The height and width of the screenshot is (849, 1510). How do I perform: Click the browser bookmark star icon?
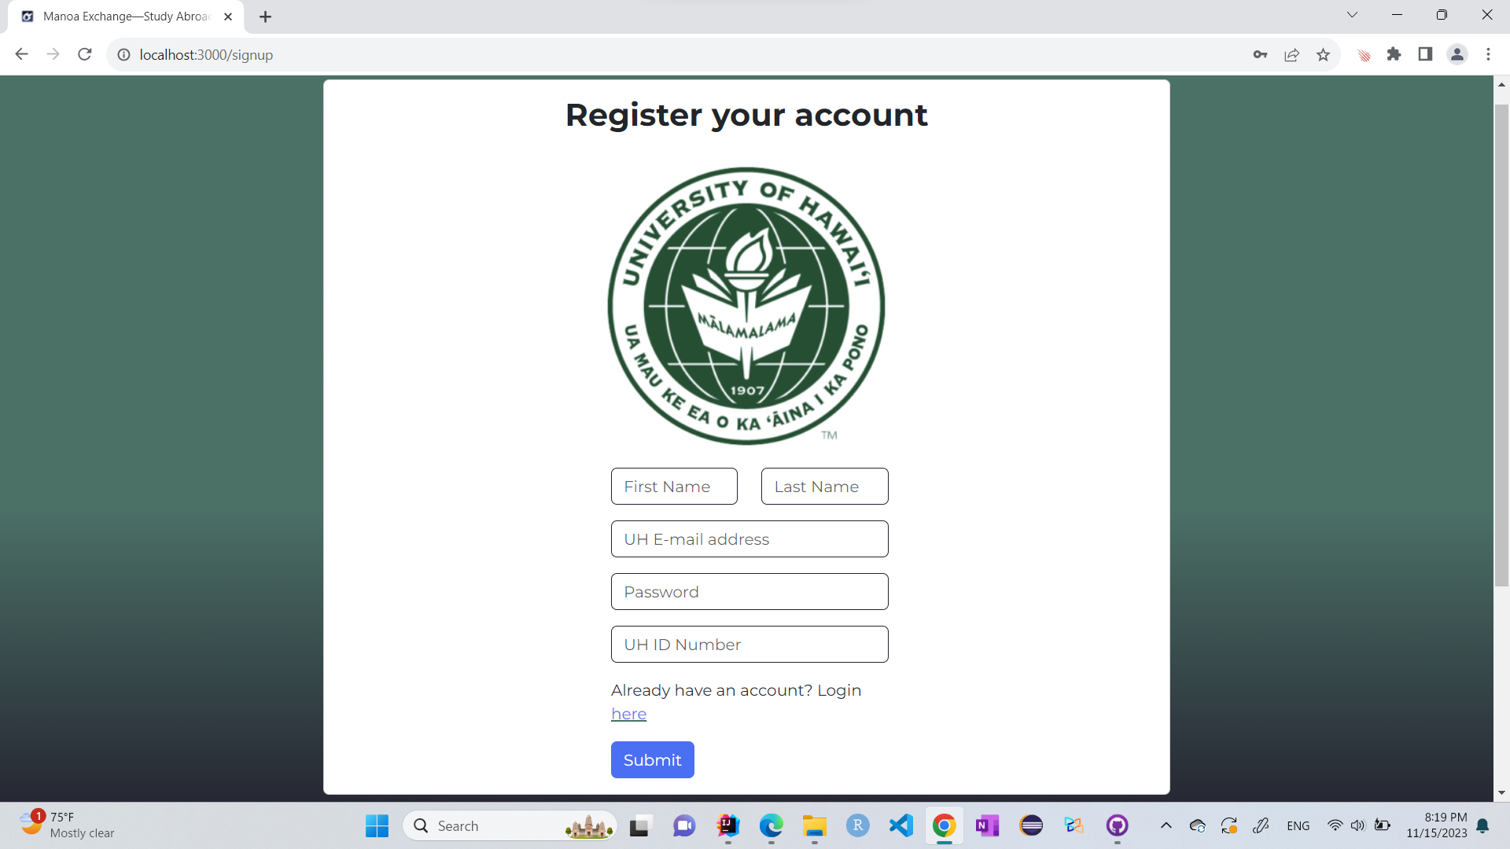(1324, 55)
